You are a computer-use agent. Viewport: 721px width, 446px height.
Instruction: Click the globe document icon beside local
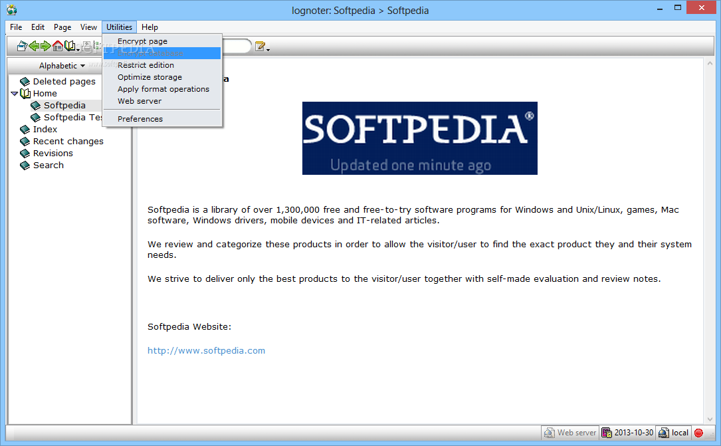tap(664, 433)
